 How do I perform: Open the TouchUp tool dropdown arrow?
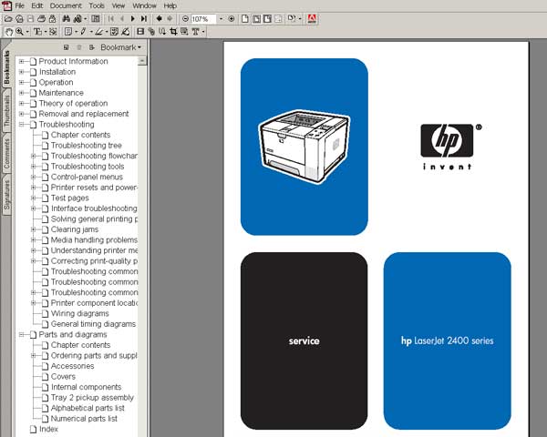[203, 32]
